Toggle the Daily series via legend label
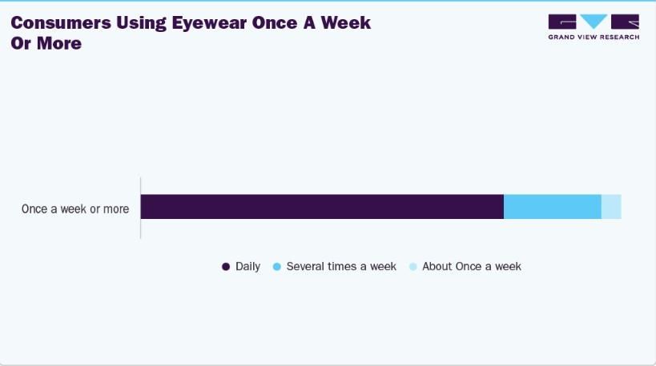656x366 pixels. [248, 267]
